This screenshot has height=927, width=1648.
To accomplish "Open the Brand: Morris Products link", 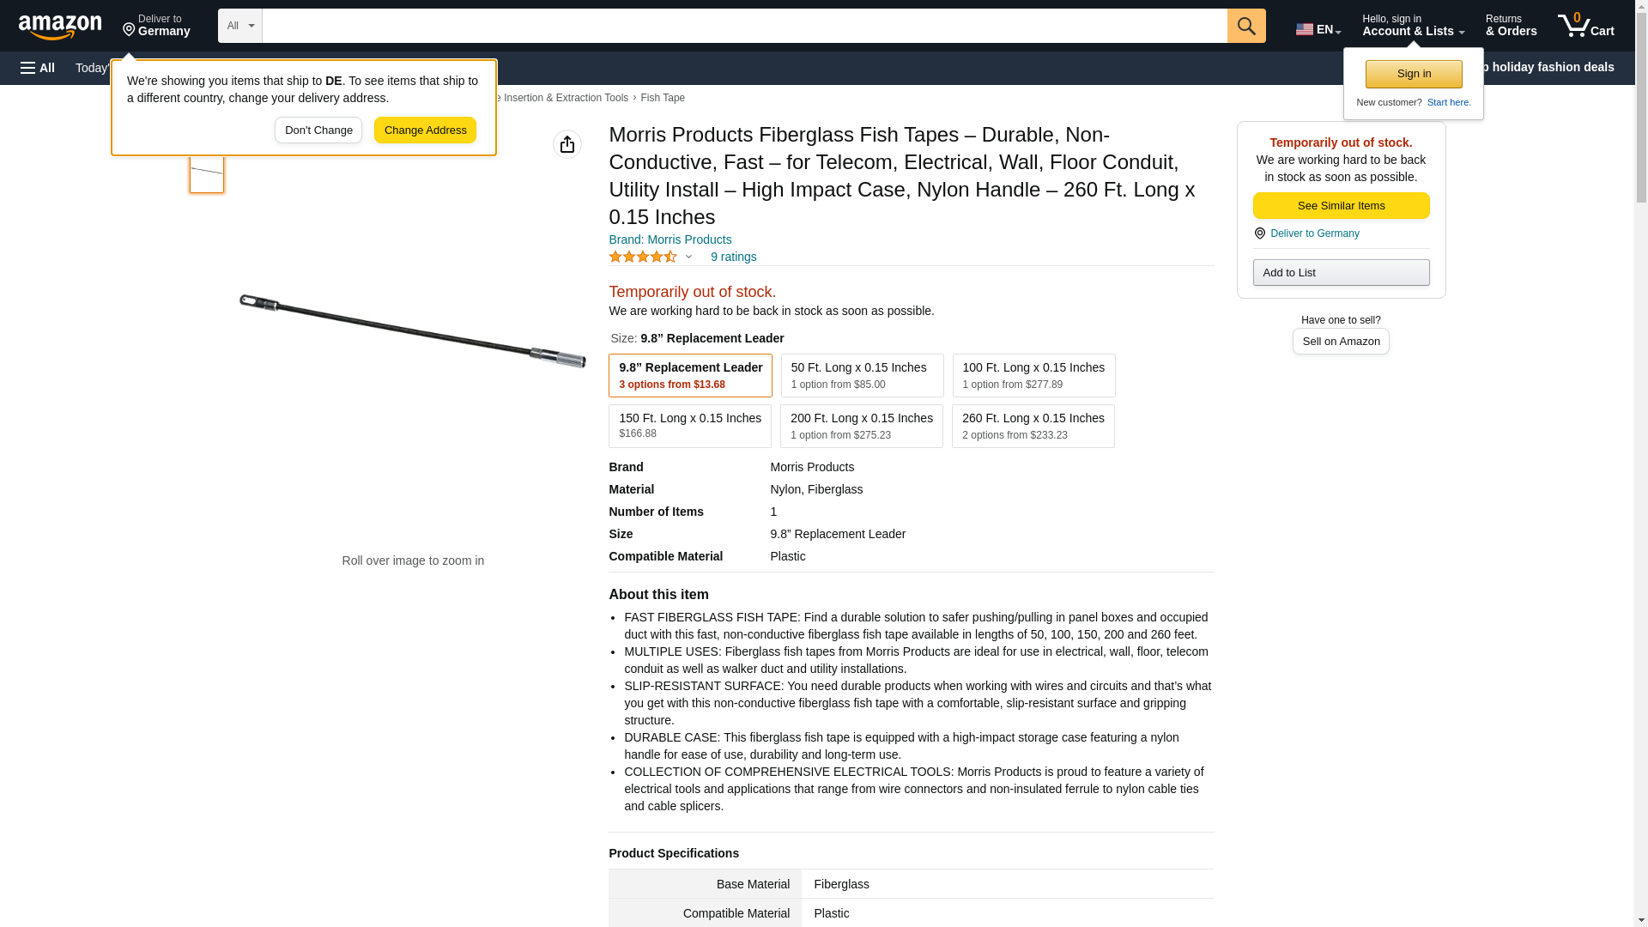I will pos(669,239).
